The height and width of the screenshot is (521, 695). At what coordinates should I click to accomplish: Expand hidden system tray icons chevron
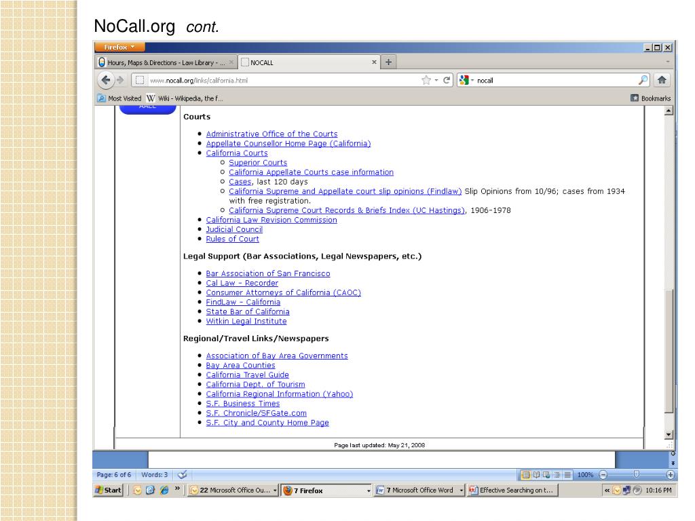(607, 490)
